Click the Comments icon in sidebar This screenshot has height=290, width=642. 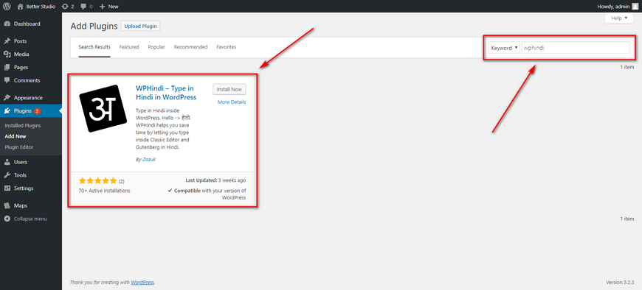click(7, 80)
